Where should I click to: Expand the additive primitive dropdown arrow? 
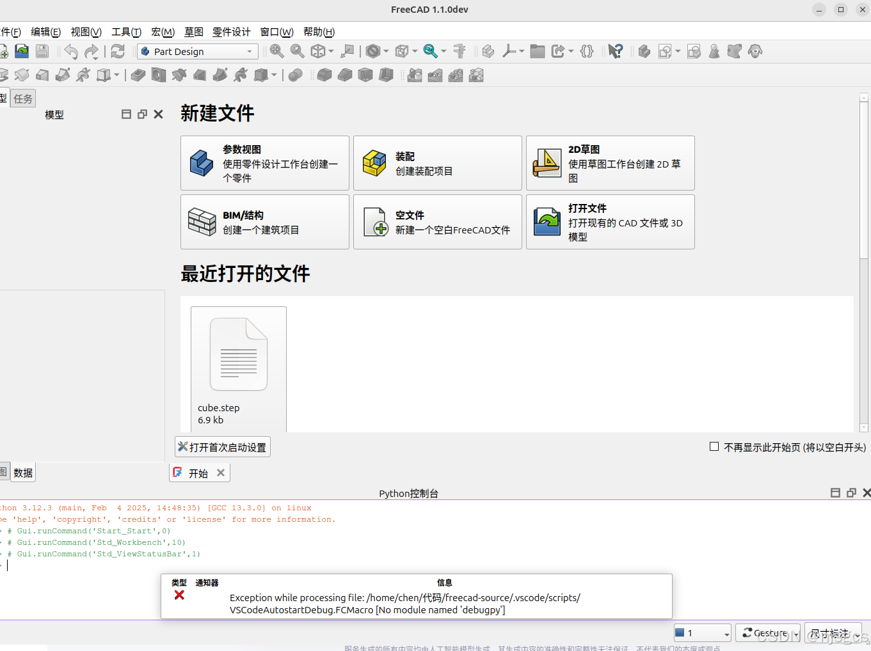click(116, 75)
